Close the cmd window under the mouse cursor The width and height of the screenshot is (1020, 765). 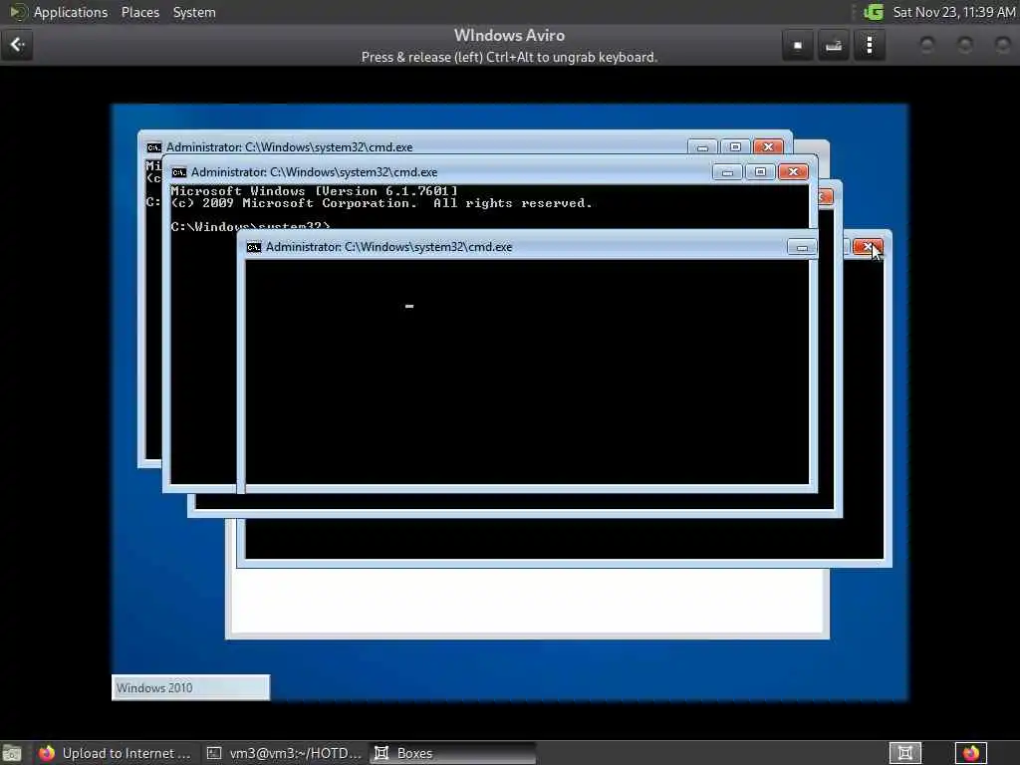click(x=868, y=247)
